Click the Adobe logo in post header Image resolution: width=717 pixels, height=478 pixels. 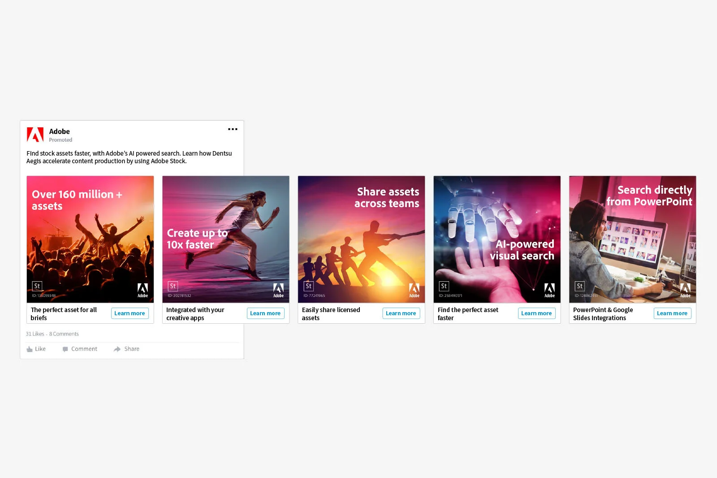35,135
